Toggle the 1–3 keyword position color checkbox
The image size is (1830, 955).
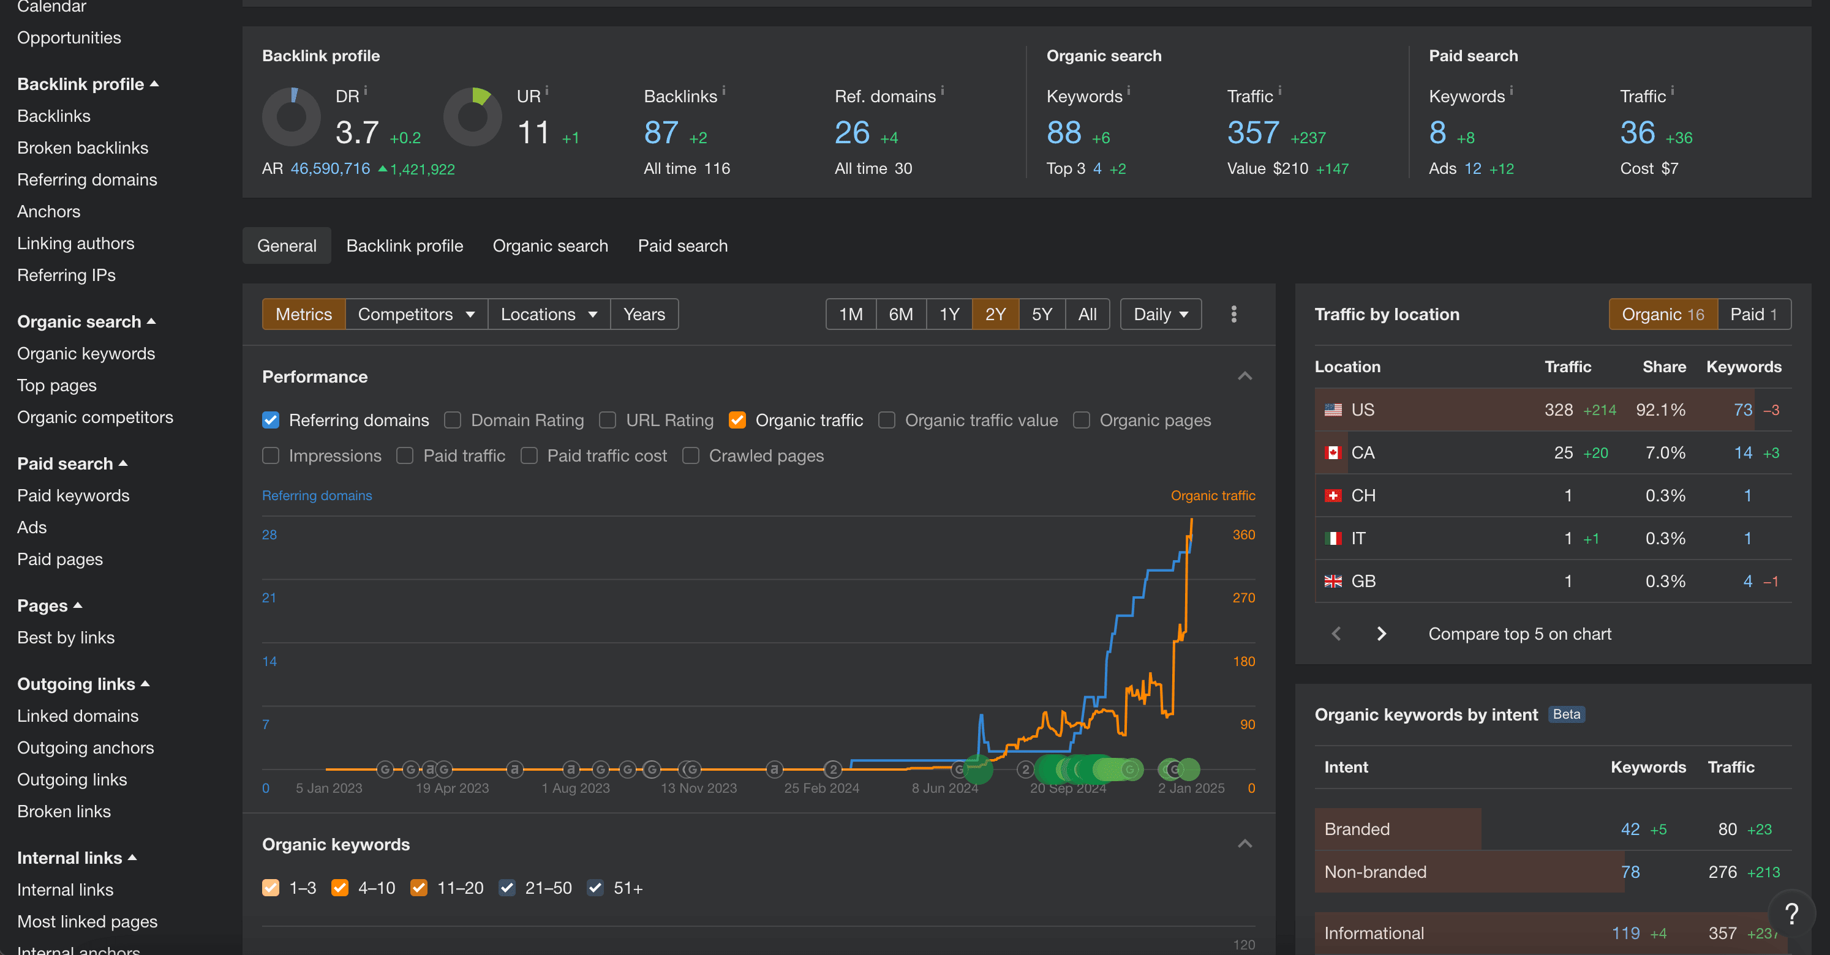click(x=271, y=888)
